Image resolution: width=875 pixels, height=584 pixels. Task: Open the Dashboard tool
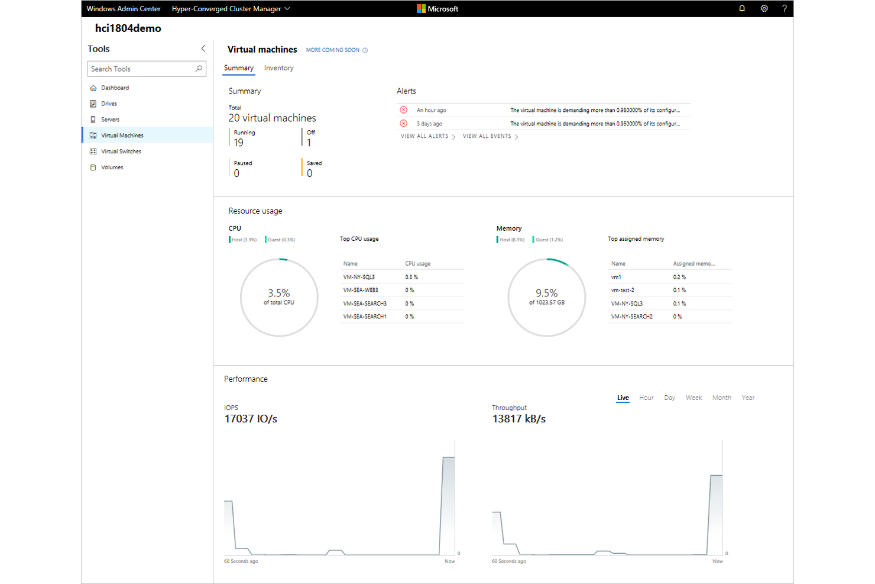coord(115,88)
